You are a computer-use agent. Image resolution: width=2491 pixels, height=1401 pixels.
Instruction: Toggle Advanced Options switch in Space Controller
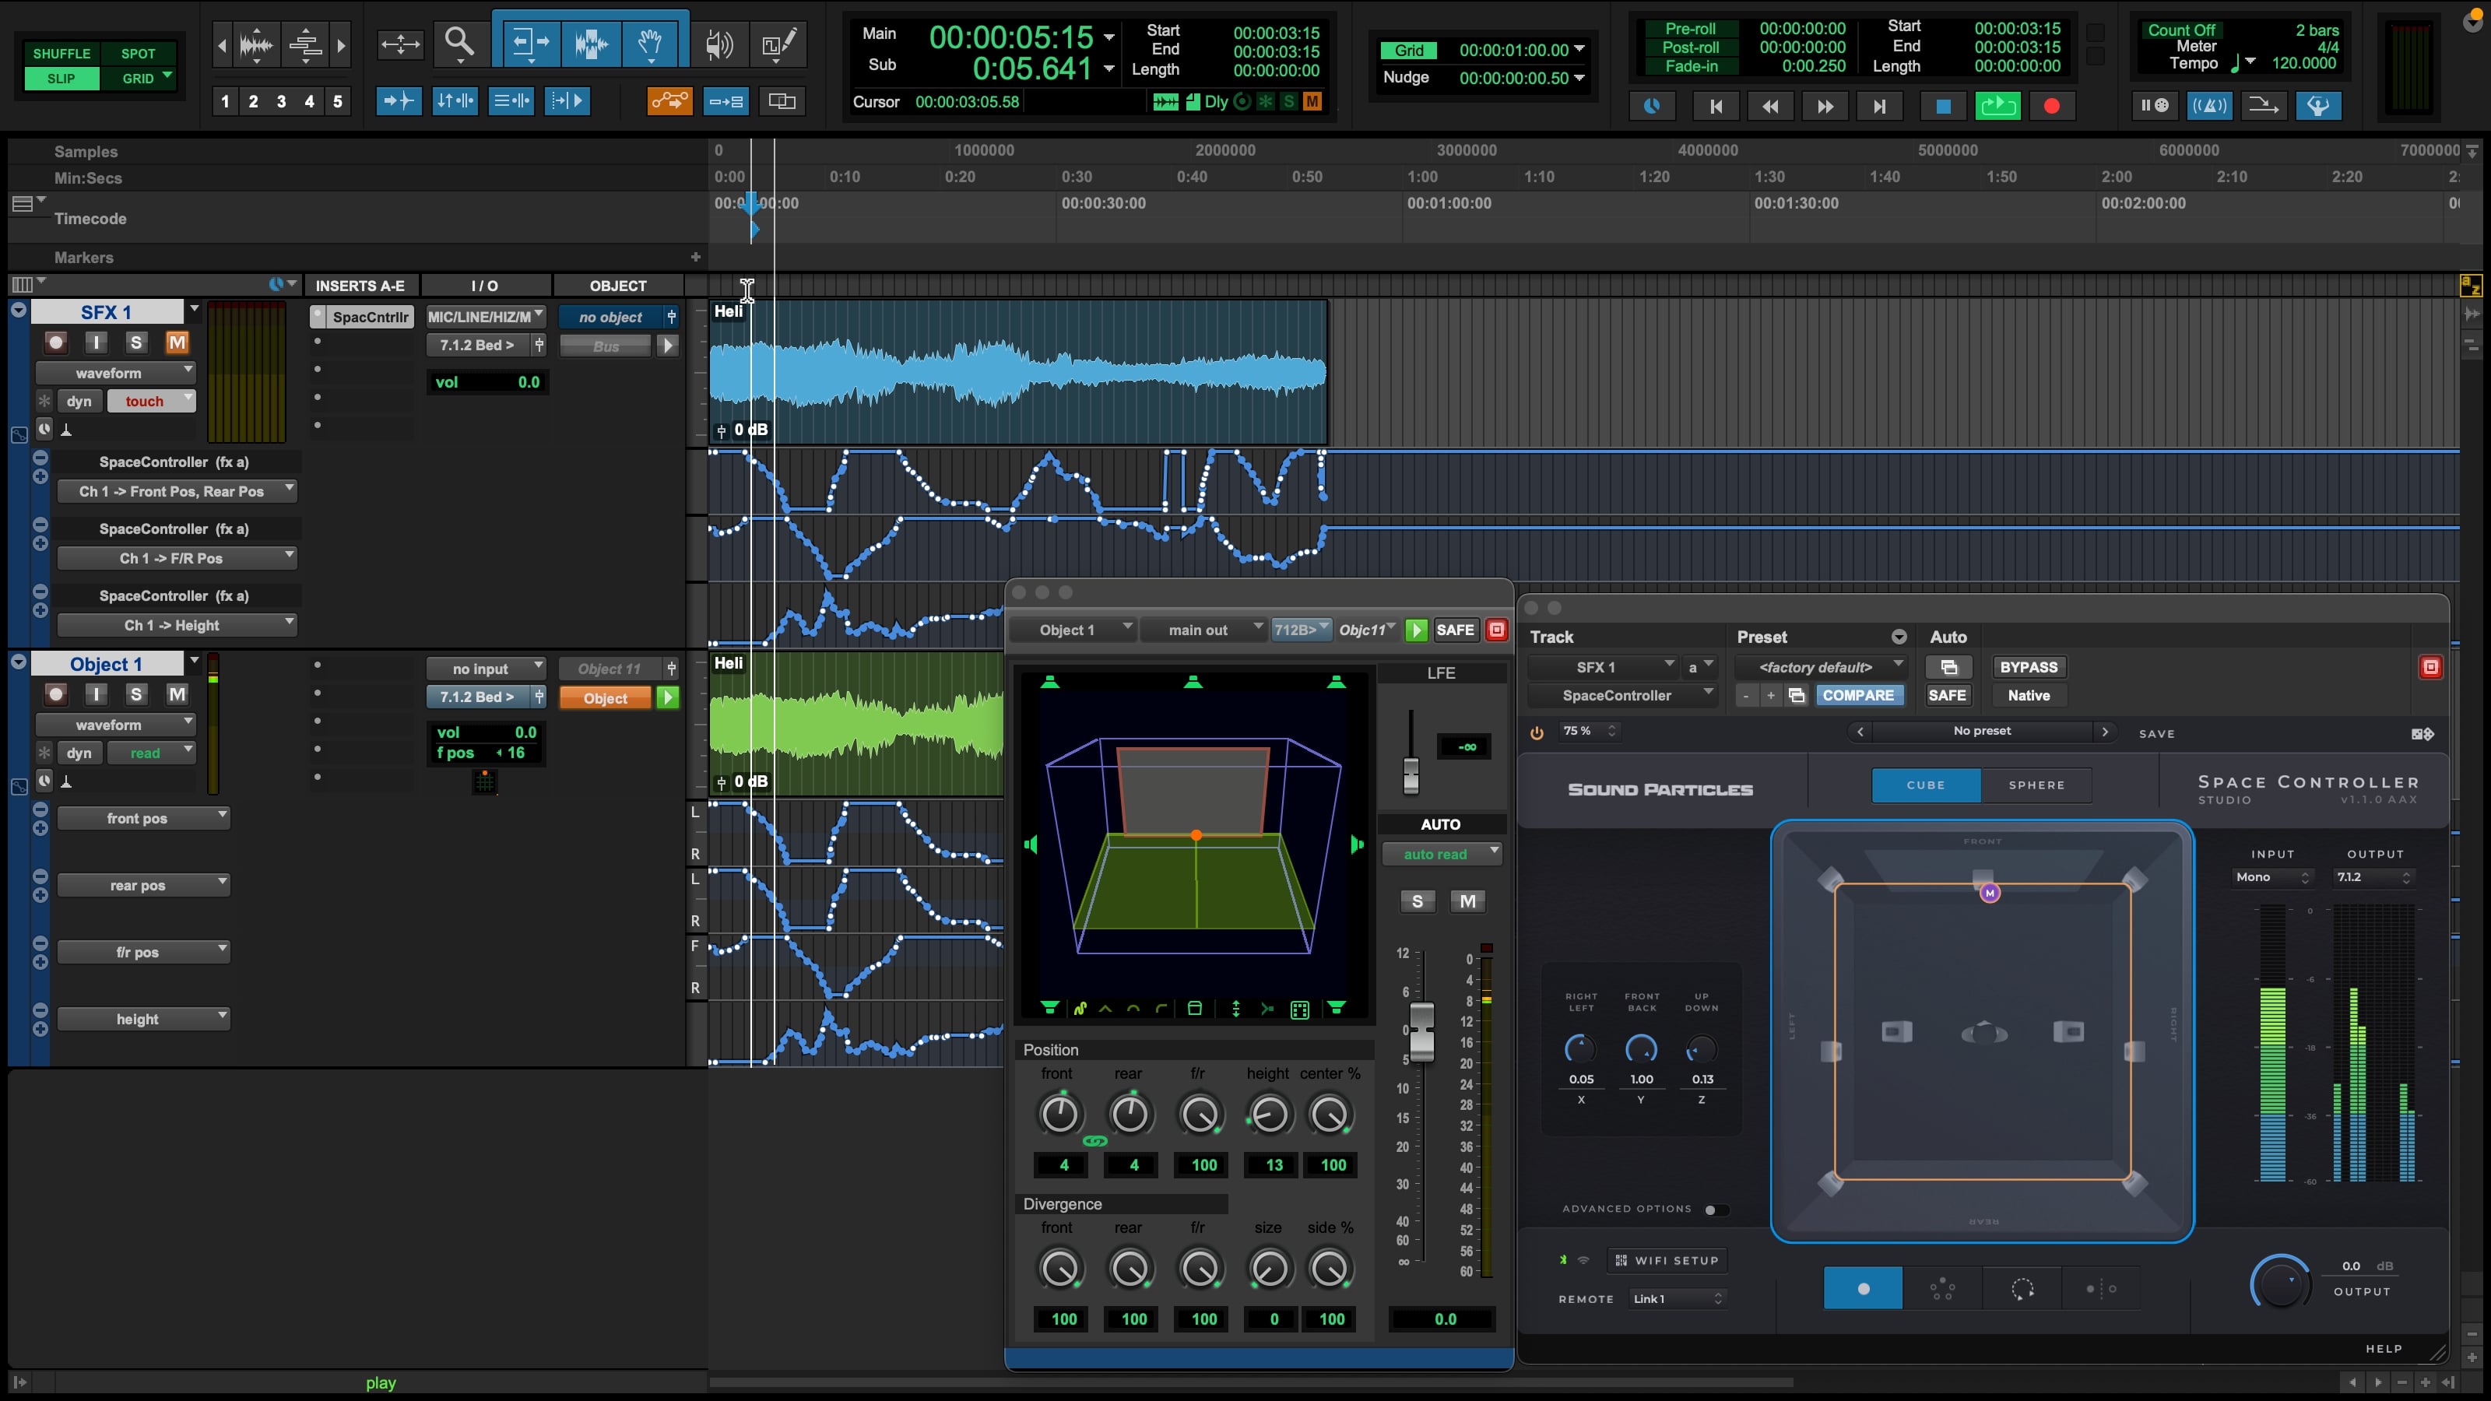point(1716,1210)
